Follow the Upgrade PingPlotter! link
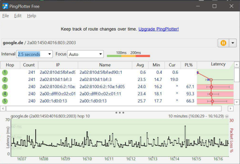240x164 pixels. (159, 29)
